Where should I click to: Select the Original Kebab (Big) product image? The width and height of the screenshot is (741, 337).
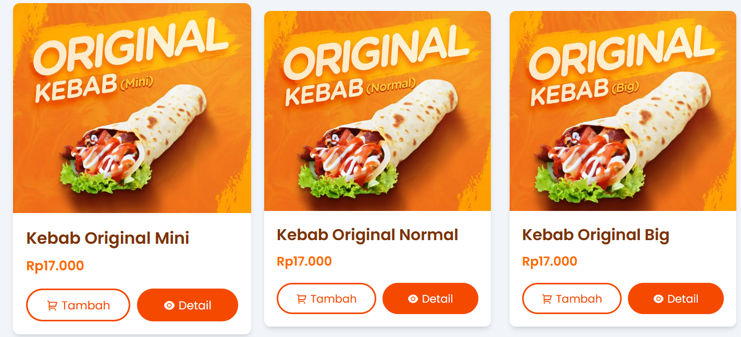[x=623, y=111]
